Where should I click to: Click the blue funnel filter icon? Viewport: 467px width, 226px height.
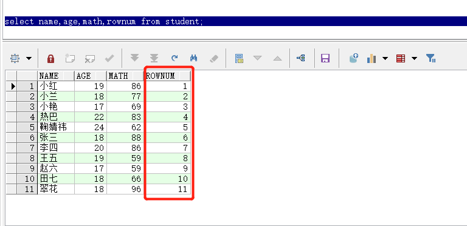(431, 58)
